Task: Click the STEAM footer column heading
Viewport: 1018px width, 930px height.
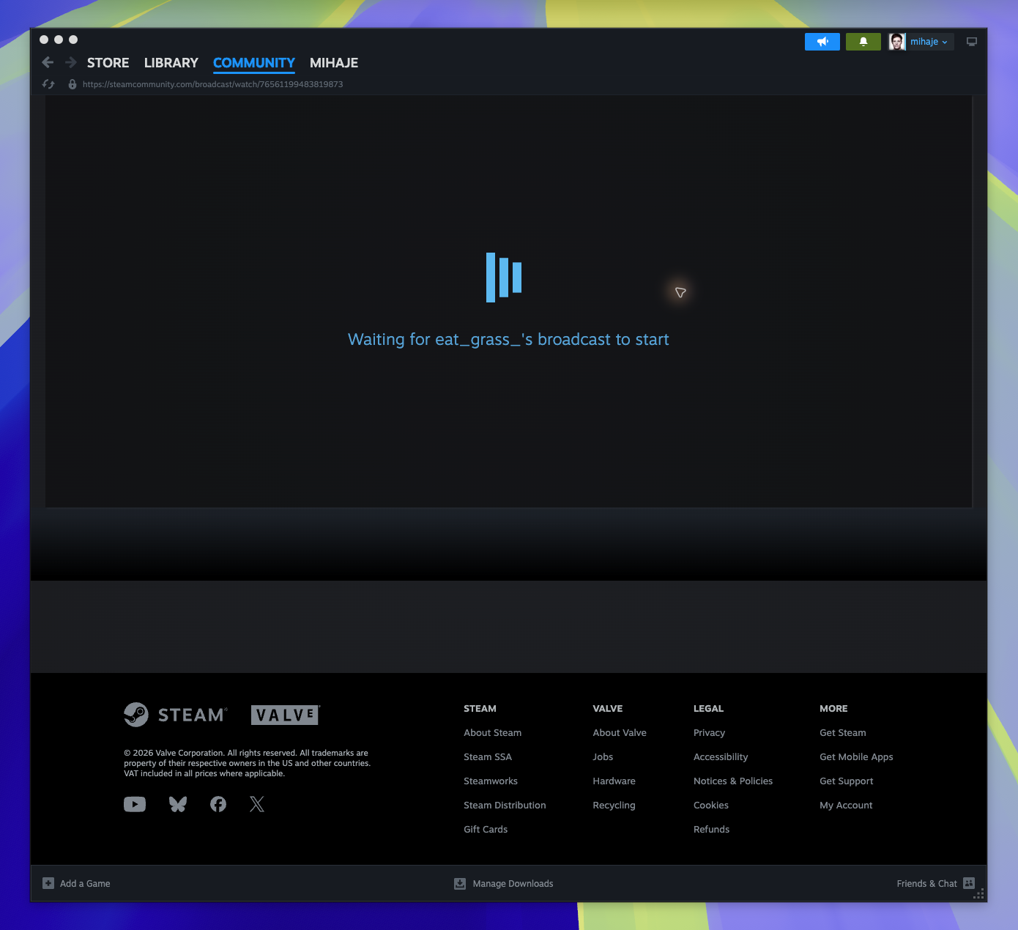Action: [x=480, y=709]
